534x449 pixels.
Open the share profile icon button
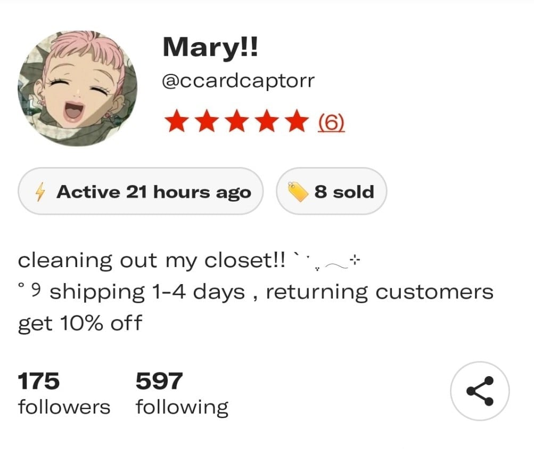pos(480,391)
